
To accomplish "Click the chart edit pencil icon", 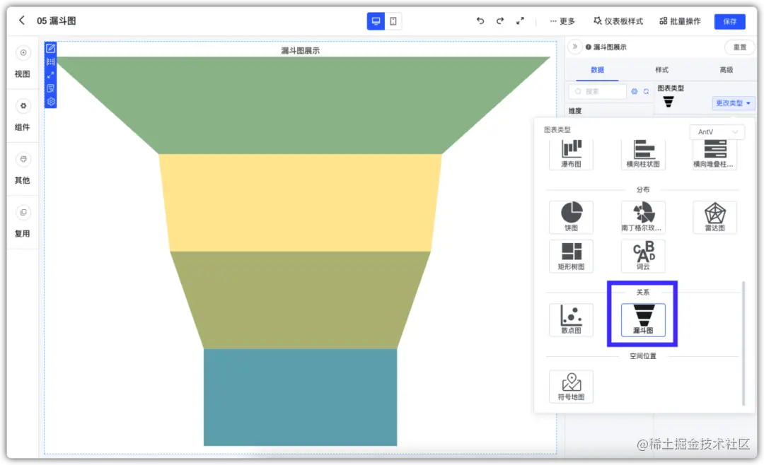I will point(51,48).
